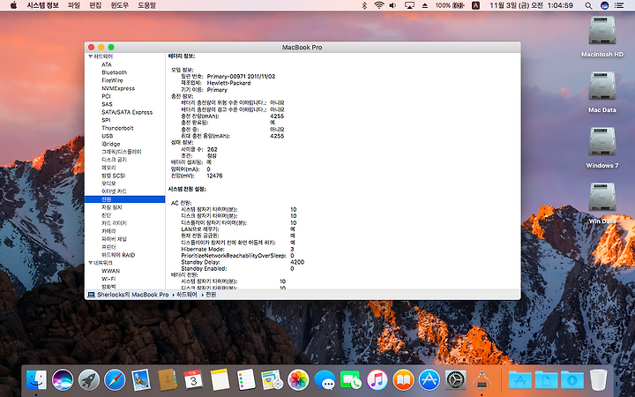635x397 pixels.
Task: Open the 파일 menu
Action: point(74,5)
